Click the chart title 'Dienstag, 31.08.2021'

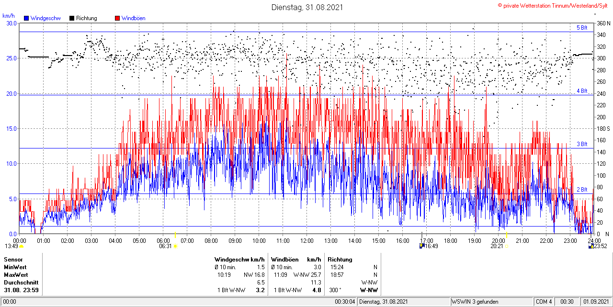pyautogui.click(x=307, y=7)
